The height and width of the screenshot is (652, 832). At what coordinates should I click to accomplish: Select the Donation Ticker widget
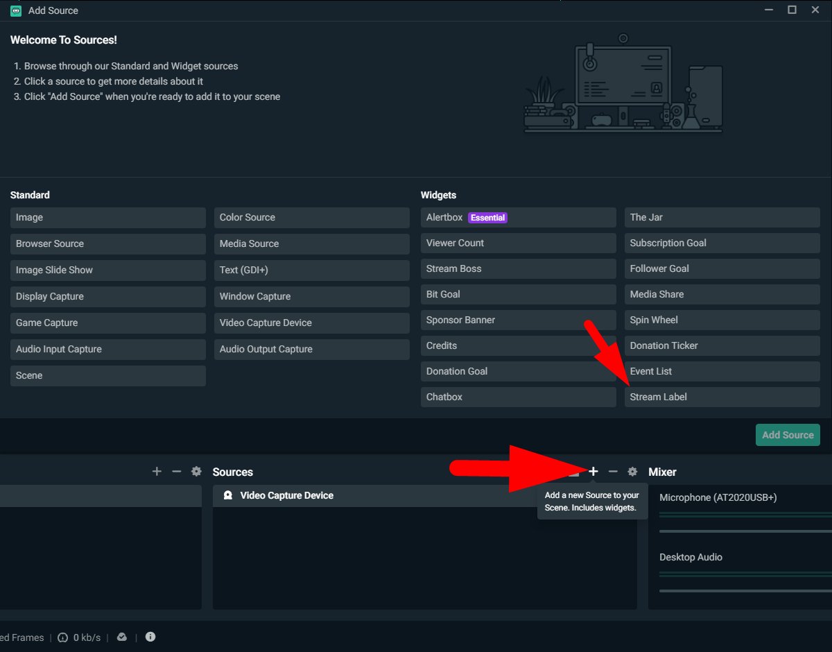click(x=722, y=345)
